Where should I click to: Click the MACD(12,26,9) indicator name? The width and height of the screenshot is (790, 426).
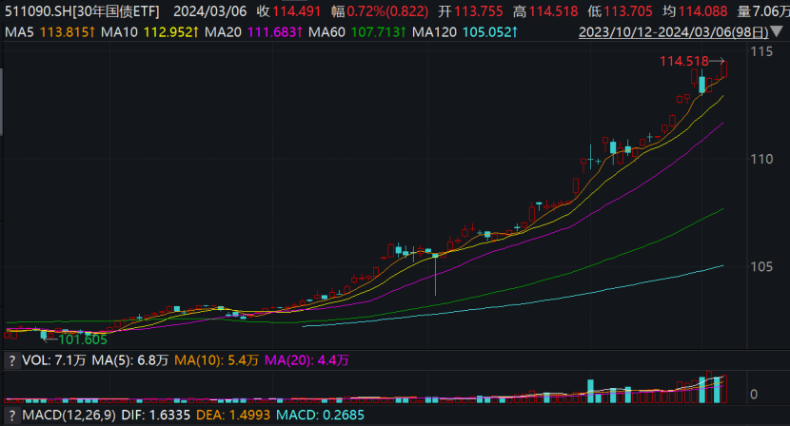point(69,416)
